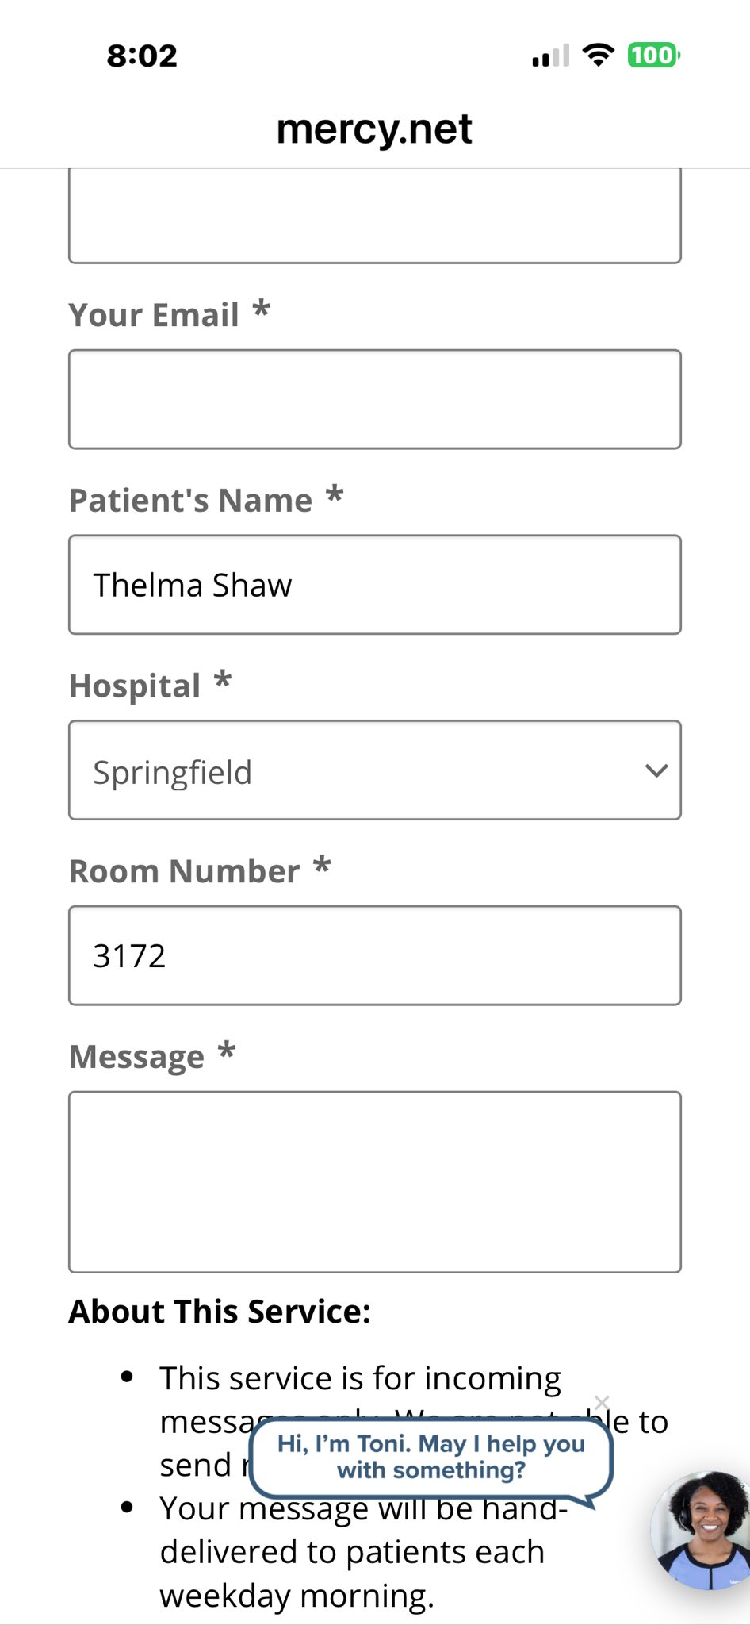The image size is (750, 1625).
Task: Open the Springfield hospital dropdown
Action: [374, 770]
